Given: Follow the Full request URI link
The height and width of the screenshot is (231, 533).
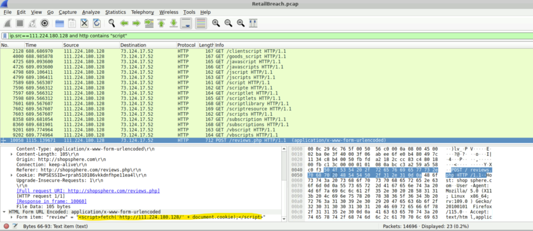Looking at the screenshot, I should 88,191.
